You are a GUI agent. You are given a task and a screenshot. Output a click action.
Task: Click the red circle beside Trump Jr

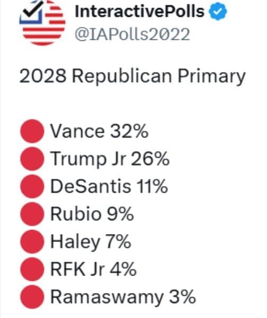pyautogui.click(x=32, y=159)
